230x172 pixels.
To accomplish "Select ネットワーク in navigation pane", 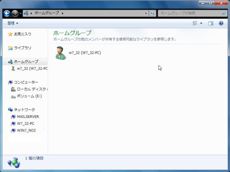I will point(24,110).
